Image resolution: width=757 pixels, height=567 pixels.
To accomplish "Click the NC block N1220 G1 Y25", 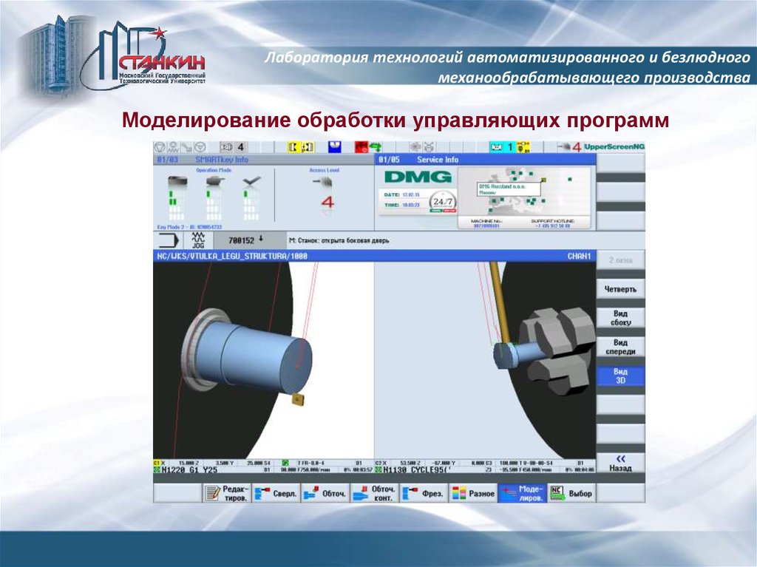I will [x=189, y=470].
